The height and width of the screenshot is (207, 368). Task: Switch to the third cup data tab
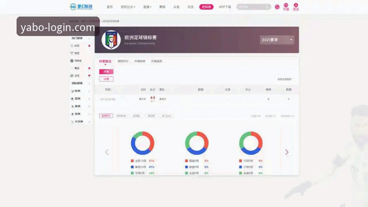(x=140, y=61)
